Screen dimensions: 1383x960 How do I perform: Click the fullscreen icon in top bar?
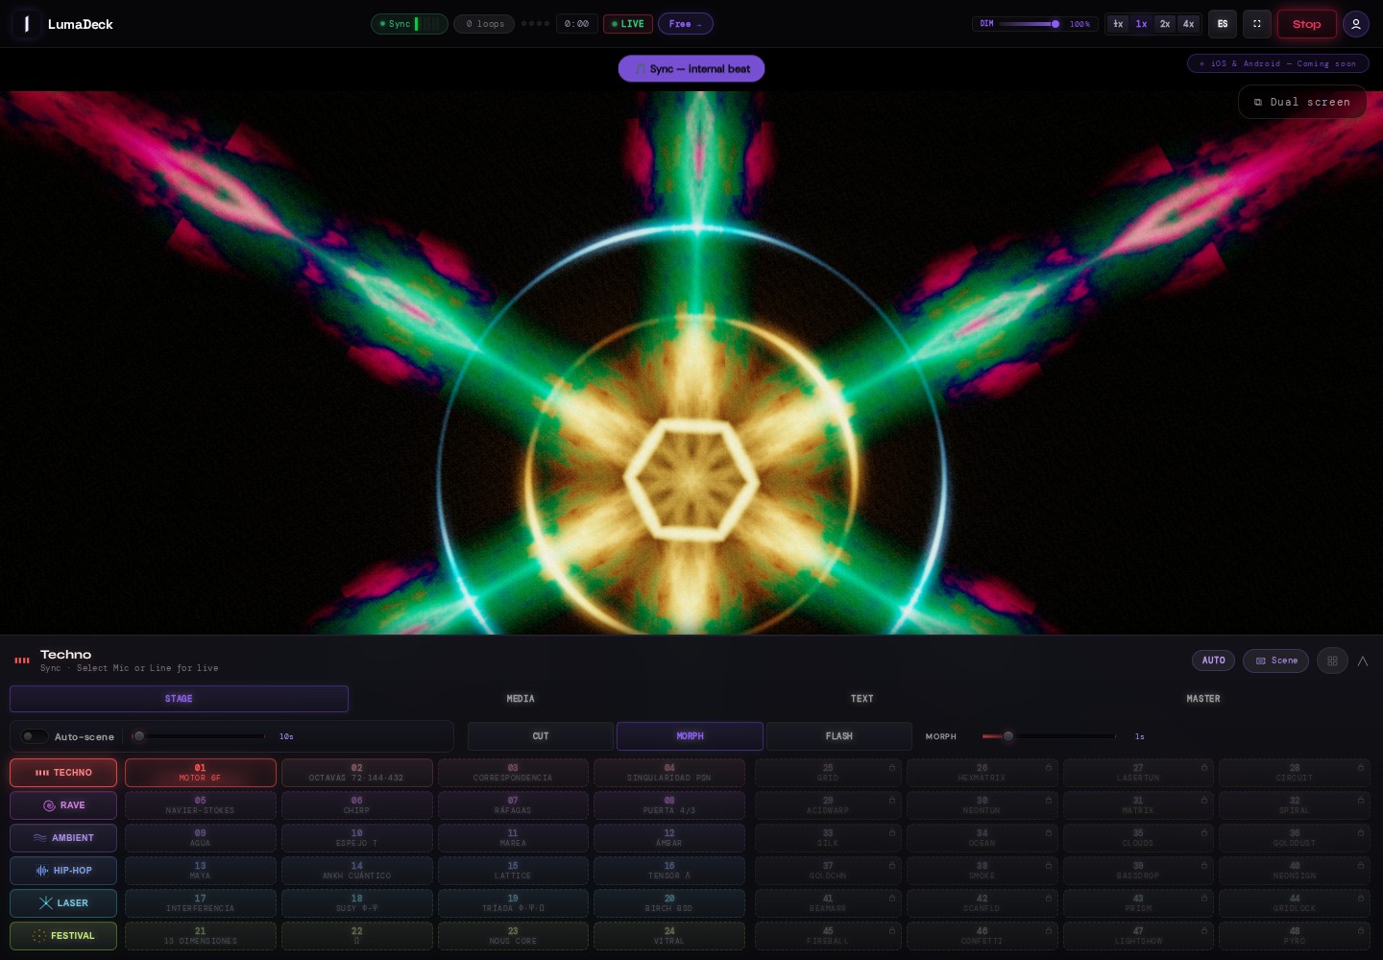coord(1257,24)
